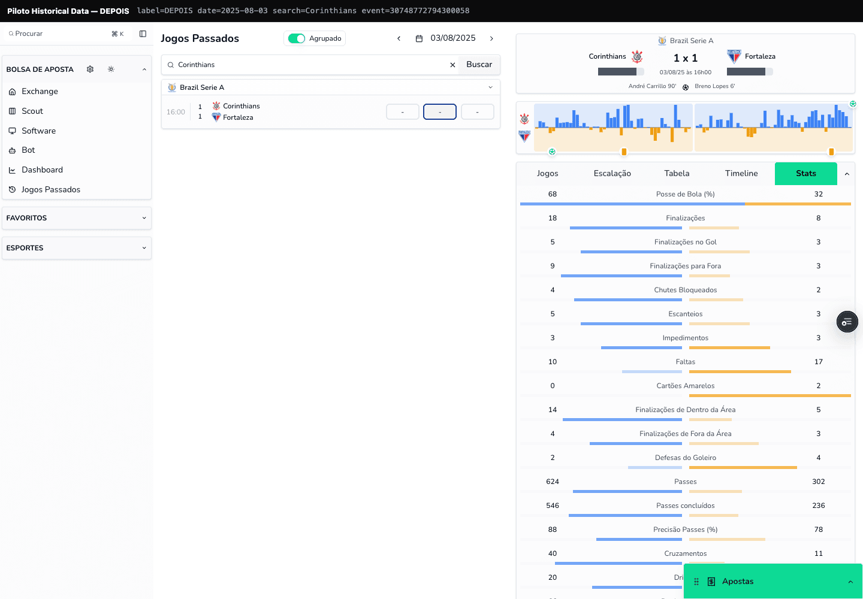Click the first-half momentum chart

click(613, 128)
